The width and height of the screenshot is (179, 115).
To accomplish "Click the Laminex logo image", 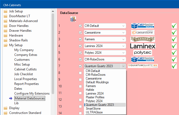I will coord(143,46).
